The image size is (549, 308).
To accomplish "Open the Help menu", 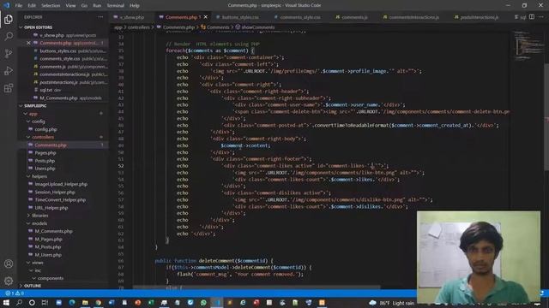I will [135, 6].
